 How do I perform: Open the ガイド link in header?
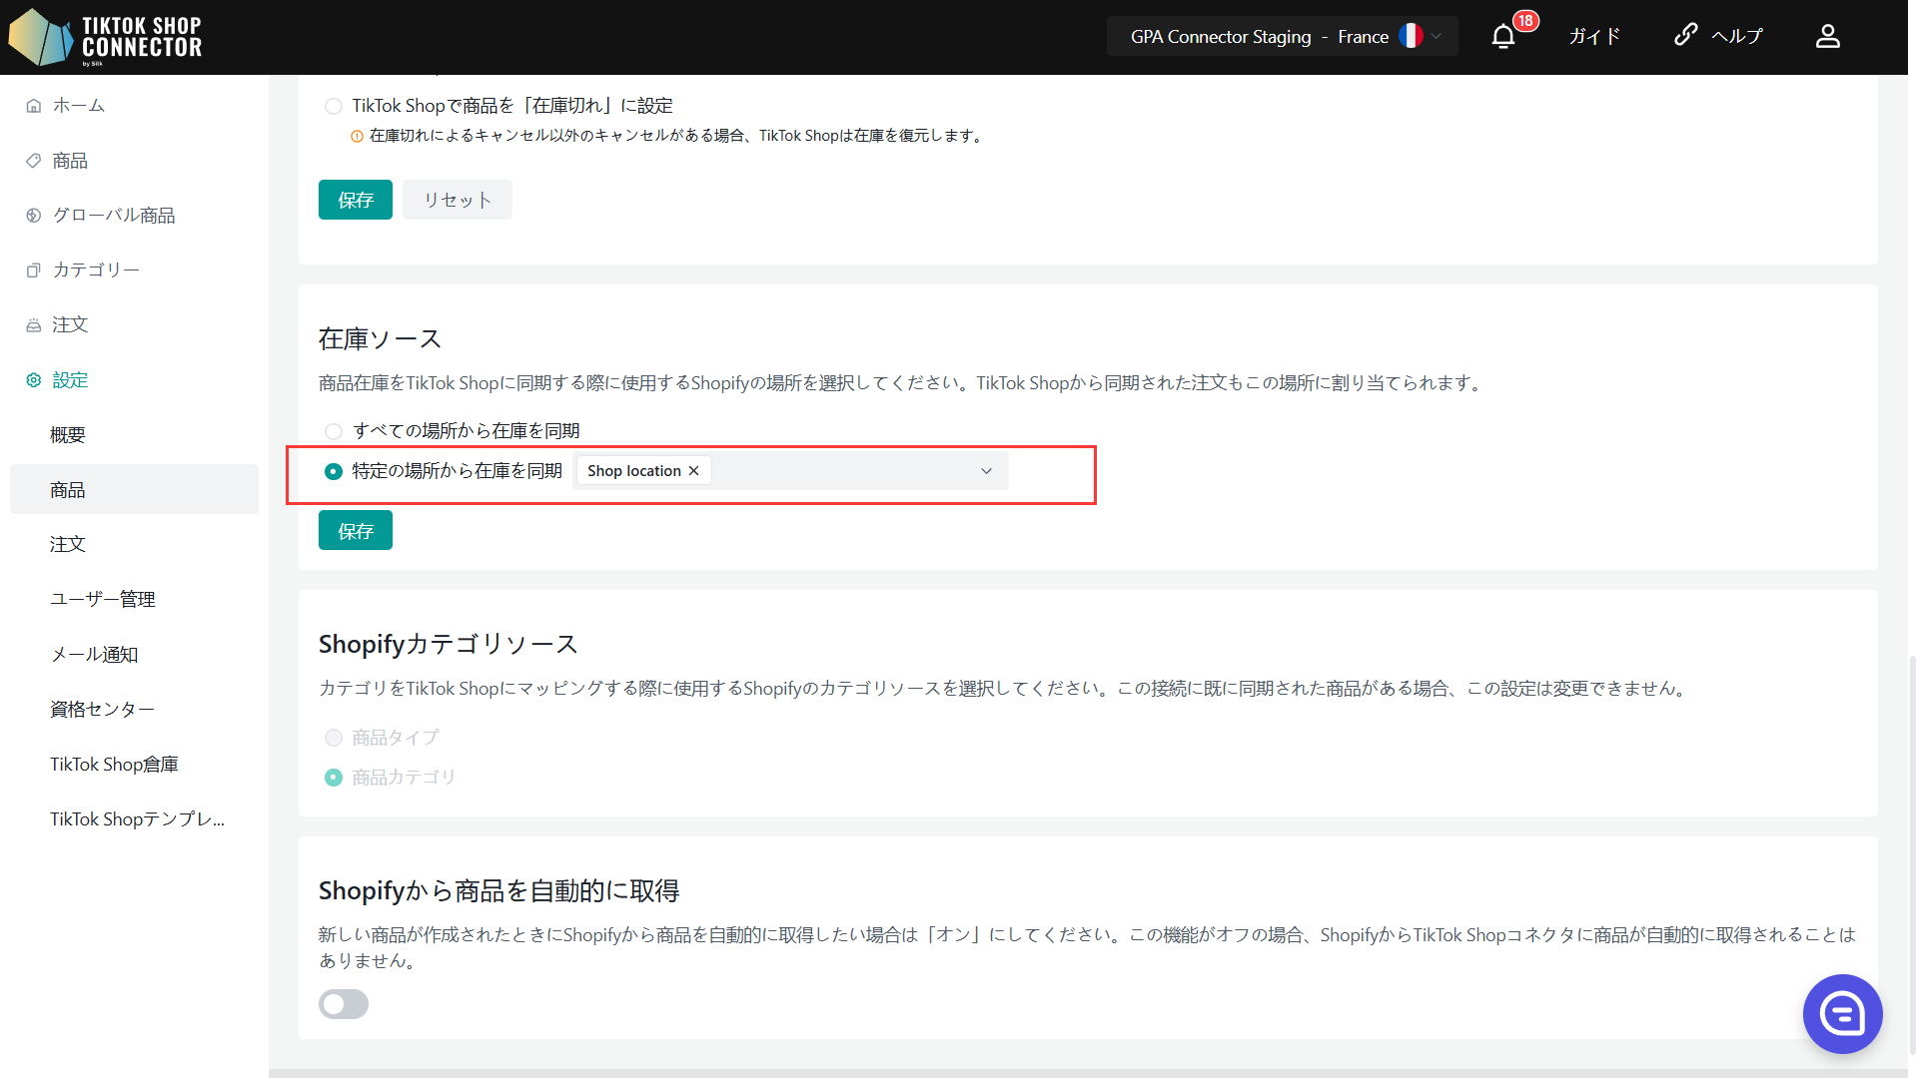tap(1594, 37)
